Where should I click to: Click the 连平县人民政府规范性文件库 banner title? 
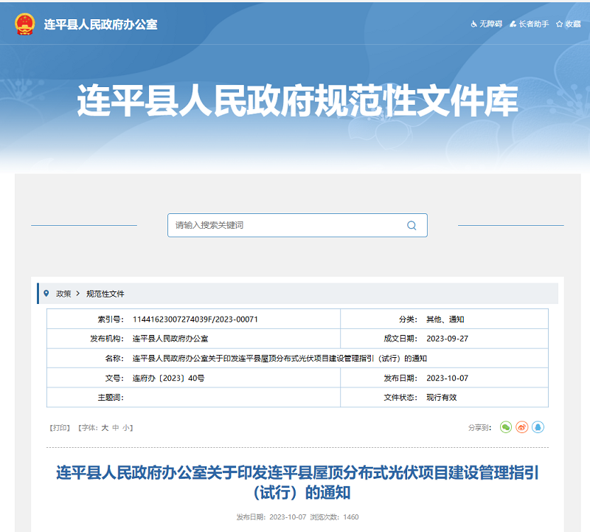(x=297, y=103)
